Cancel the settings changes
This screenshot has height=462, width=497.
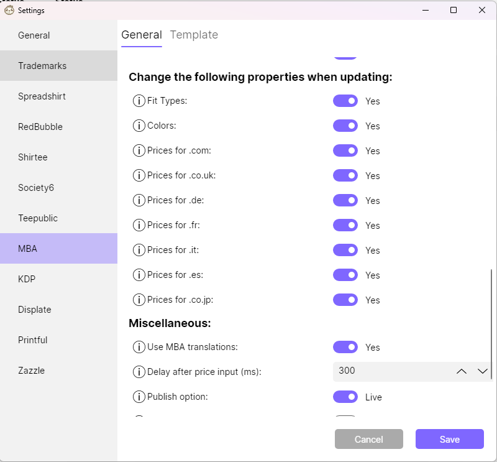[x=368, y=439]
